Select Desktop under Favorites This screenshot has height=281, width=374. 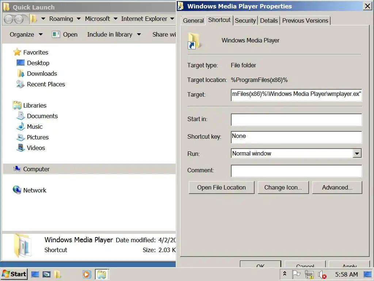point(38,63)
